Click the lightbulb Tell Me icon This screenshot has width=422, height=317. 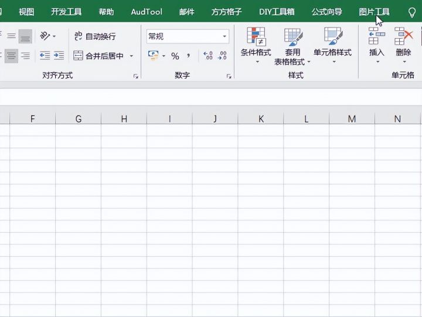click(412, 12)
